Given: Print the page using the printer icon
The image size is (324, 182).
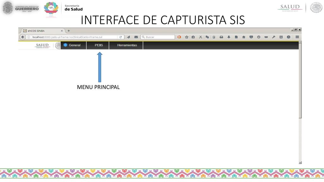Looking at the screenshot, I should pyautogui.click(x=221, y=37).
